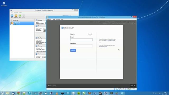Click the Host Driver label under Audio
169x95 pixels.
(x=38, y=56)
